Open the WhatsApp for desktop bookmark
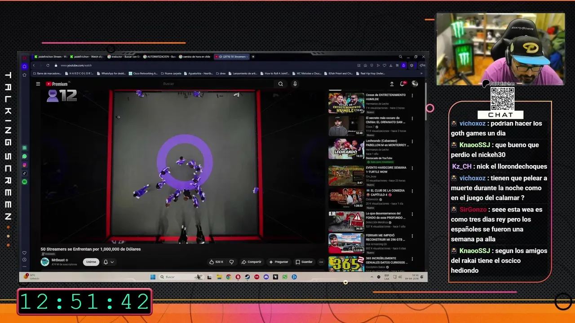The image size is (575, 323). pyautogui.click(x=111, y=73)
